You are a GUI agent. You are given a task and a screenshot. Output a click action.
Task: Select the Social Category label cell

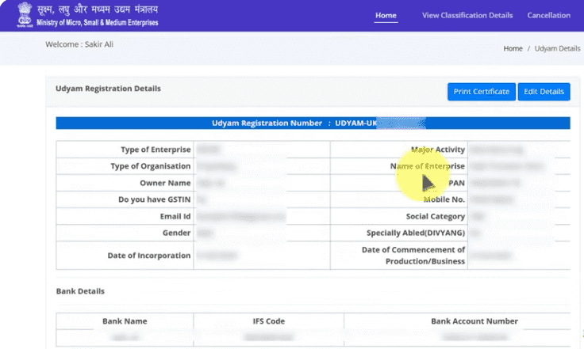tap(435, 216)
